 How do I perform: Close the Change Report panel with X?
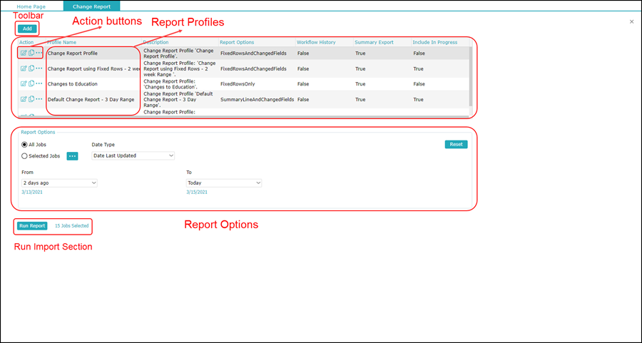(x=631, y=21)
